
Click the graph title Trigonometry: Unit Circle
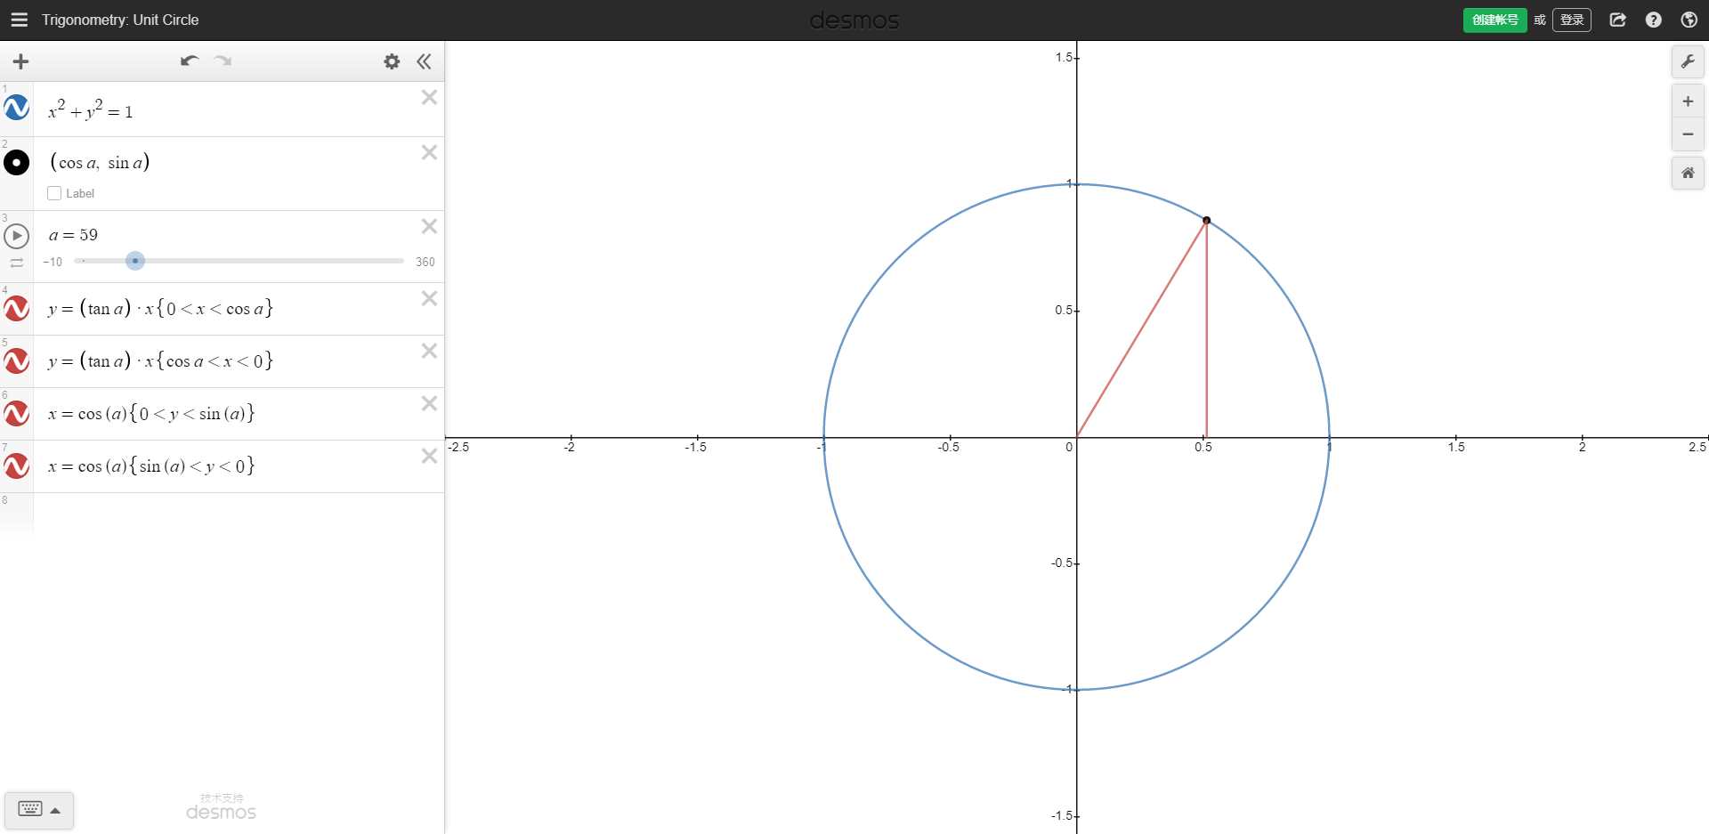(120, 20)
